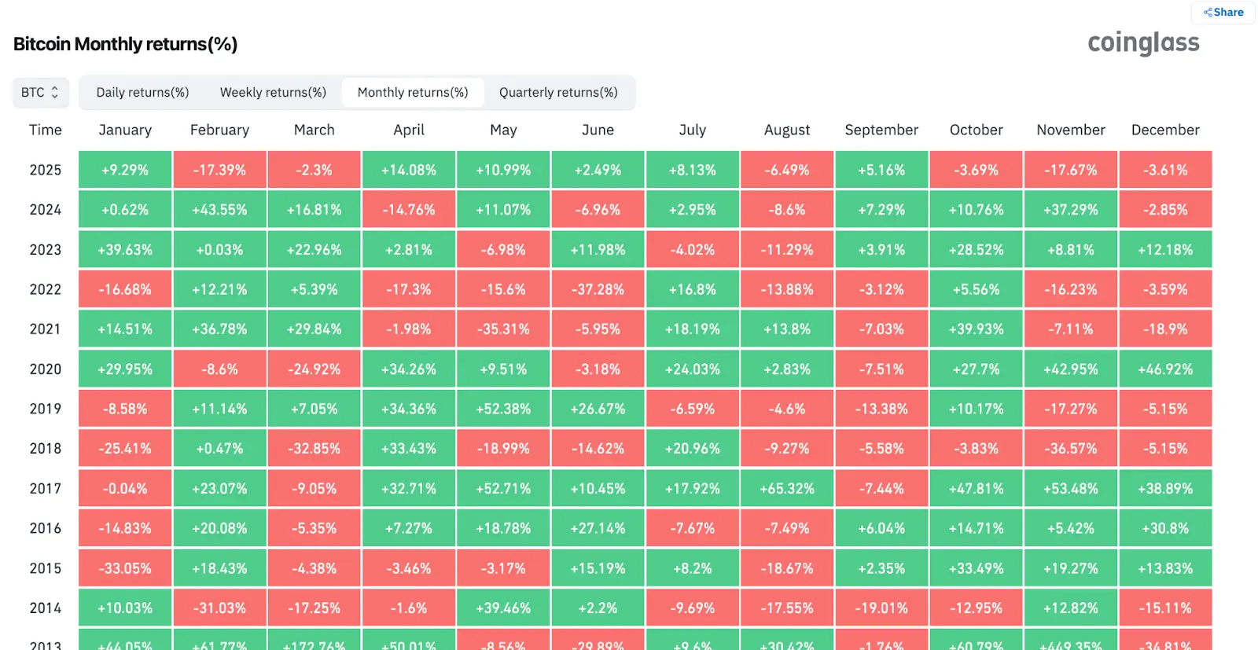The height and width of the screenshot is (650, 1258).
Task: Switch to the Daily returns(%) tab
Action: pos(142,92)
